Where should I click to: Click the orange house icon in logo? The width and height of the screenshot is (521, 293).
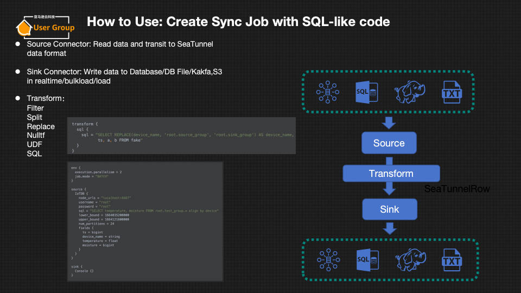[24, 28]
